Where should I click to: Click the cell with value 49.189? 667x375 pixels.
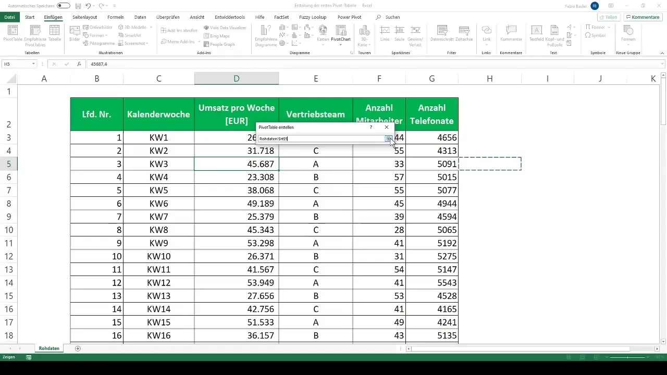point(237,204)
